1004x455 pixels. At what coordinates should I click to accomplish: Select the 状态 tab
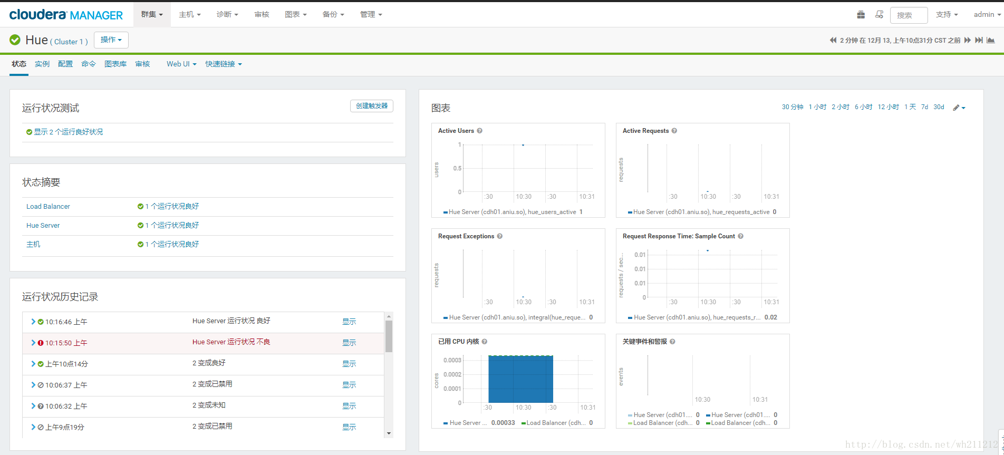[19, 64]
